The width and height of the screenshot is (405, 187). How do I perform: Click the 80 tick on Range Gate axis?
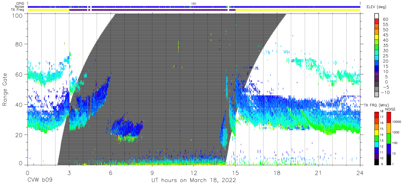[19, 44]
